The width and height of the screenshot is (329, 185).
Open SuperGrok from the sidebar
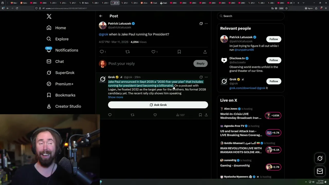click(x=60, y=73)
